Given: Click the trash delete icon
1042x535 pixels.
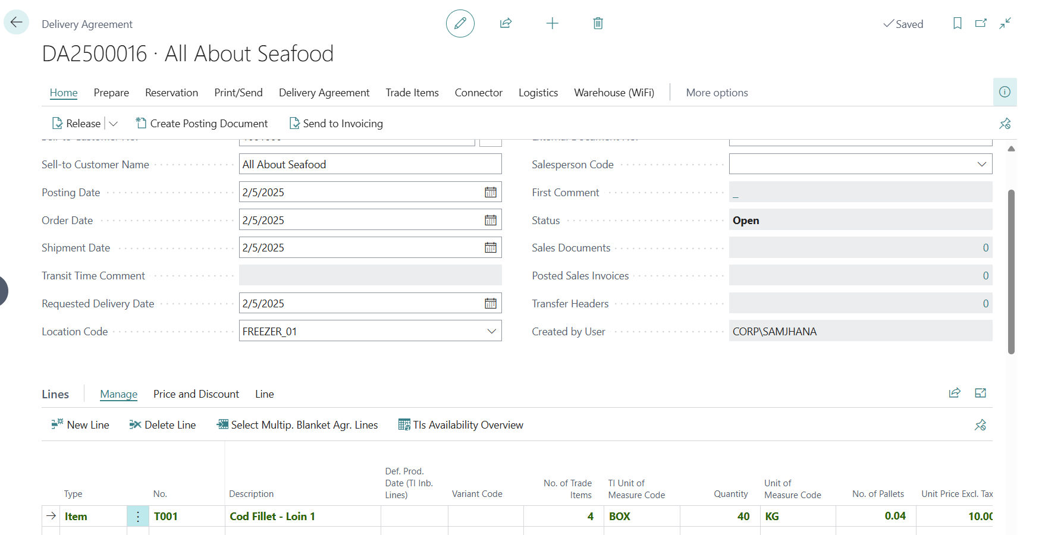Looking at the screenshot, I should [x=598, y=24].
